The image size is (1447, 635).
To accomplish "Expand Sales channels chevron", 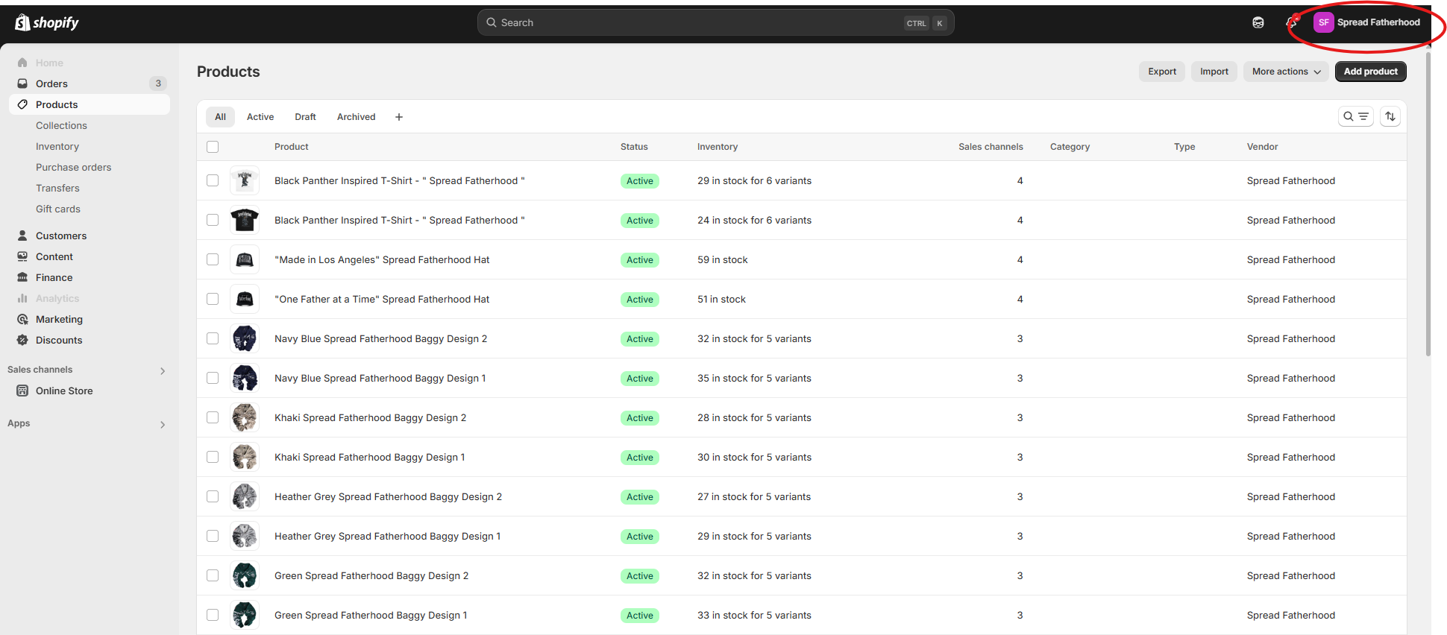I will pyautogui.click(x=163, y=370).
